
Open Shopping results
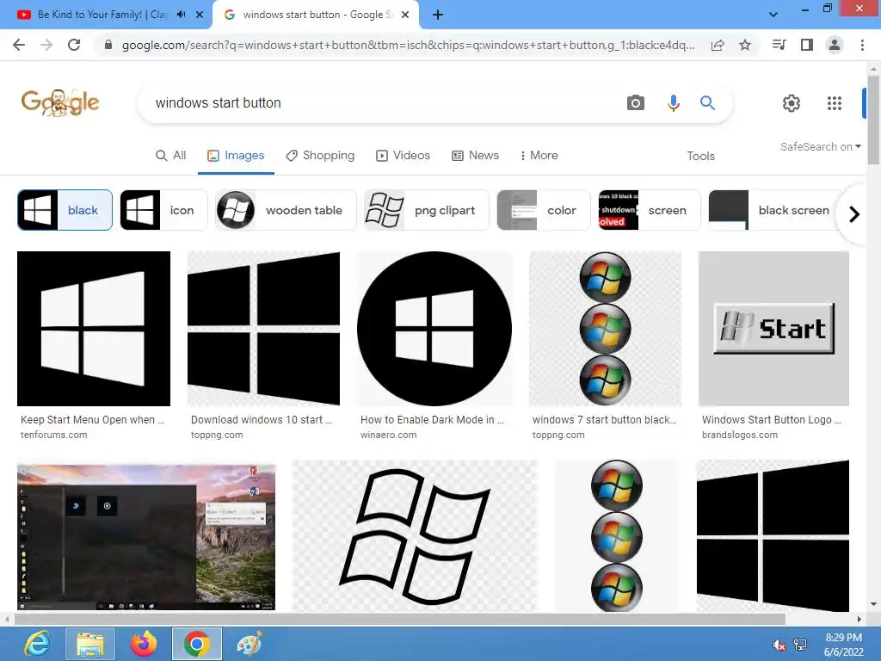pyautogui.click(x=320, y=155)
